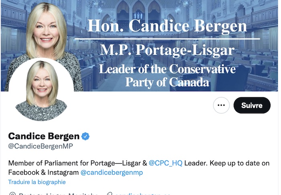Follow the account with Suivre button
This screenshot has height=195, width=281.
pyautogui.click(x=252, y=105)
